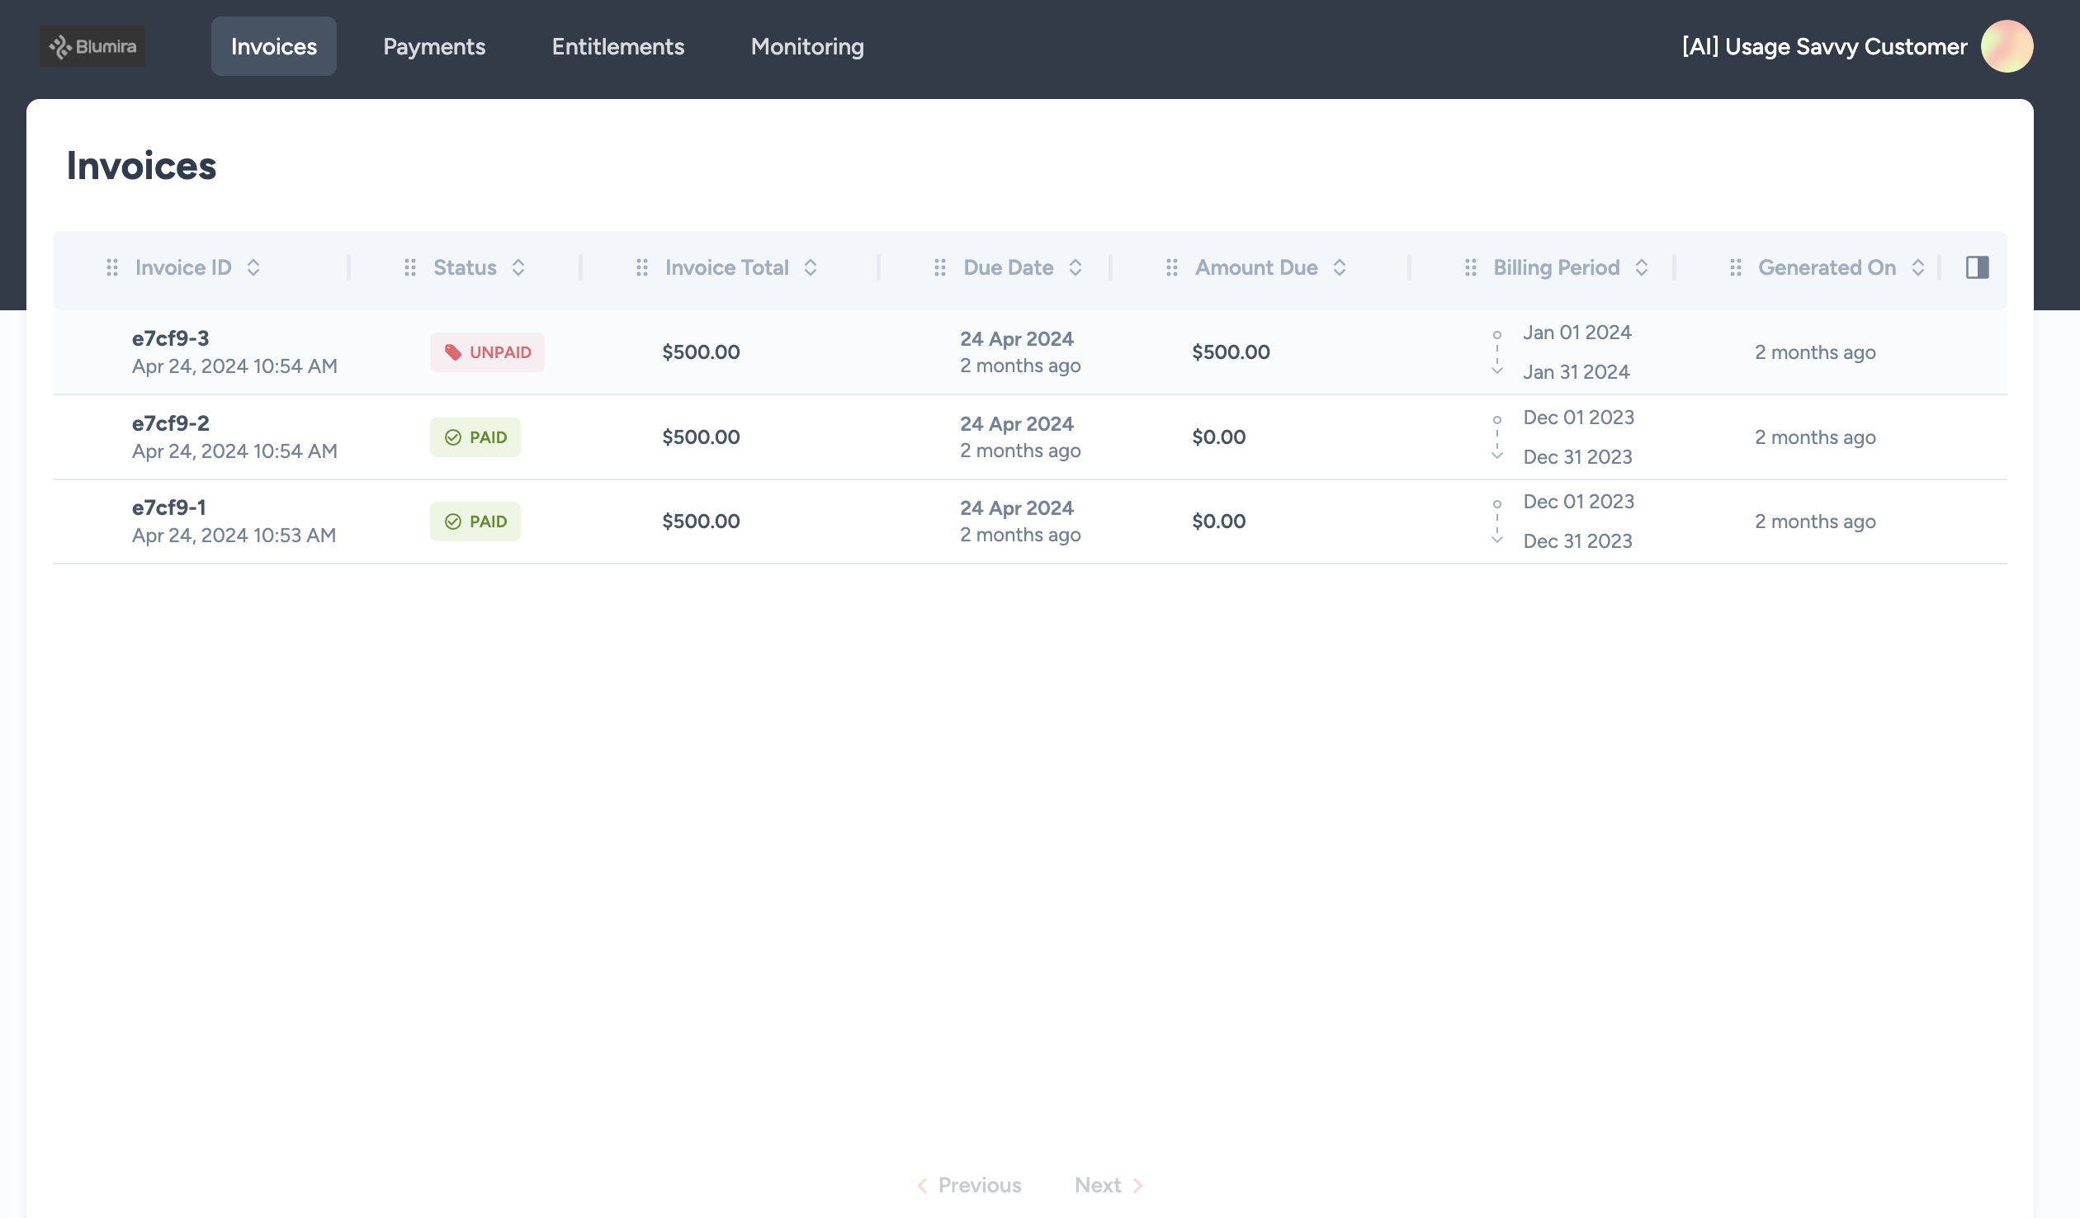Open invoice e7cf9-3

pos(170,338)
